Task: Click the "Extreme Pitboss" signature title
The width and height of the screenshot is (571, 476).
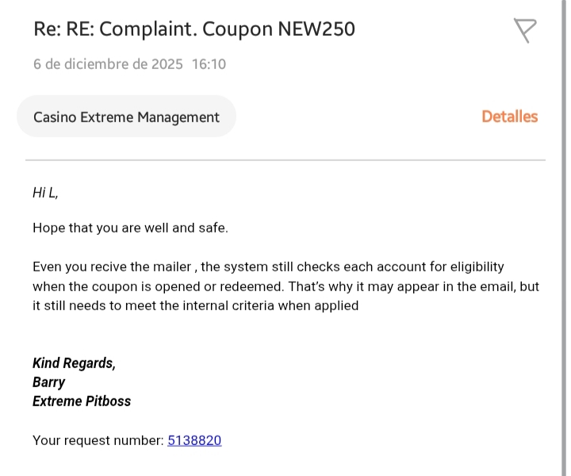Action: click(x=82, y=401)
